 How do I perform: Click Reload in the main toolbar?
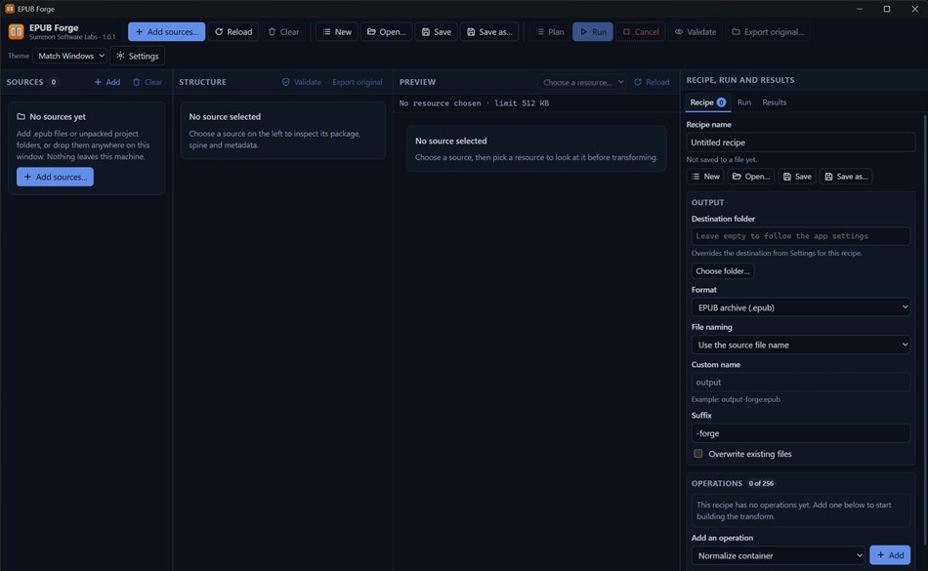pos(233,32)
